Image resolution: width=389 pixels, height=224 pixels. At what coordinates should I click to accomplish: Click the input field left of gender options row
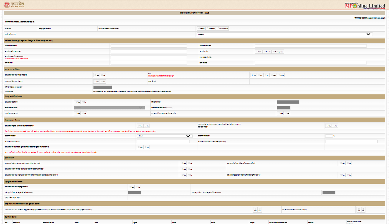point(148,52)
